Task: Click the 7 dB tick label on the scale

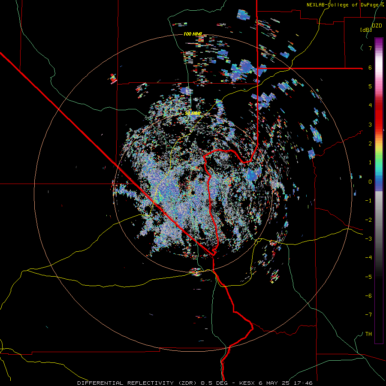Action: (x=370, y=48)
